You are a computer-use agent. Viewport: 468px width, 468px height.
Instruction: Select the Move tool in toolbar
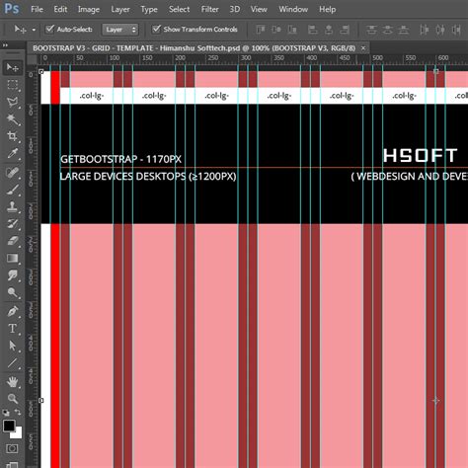click(13, 67)
